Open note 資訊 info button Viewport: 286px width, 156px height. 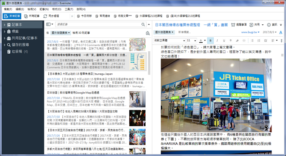272,25
